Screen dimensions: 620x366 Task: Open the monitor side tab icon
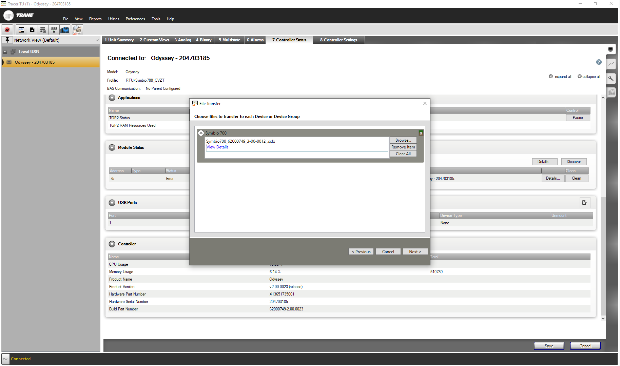click(x=611, y=49)
